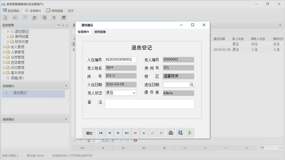Open the 系统导航 menu
Viewport: 285px width, 160px height.
11,10
